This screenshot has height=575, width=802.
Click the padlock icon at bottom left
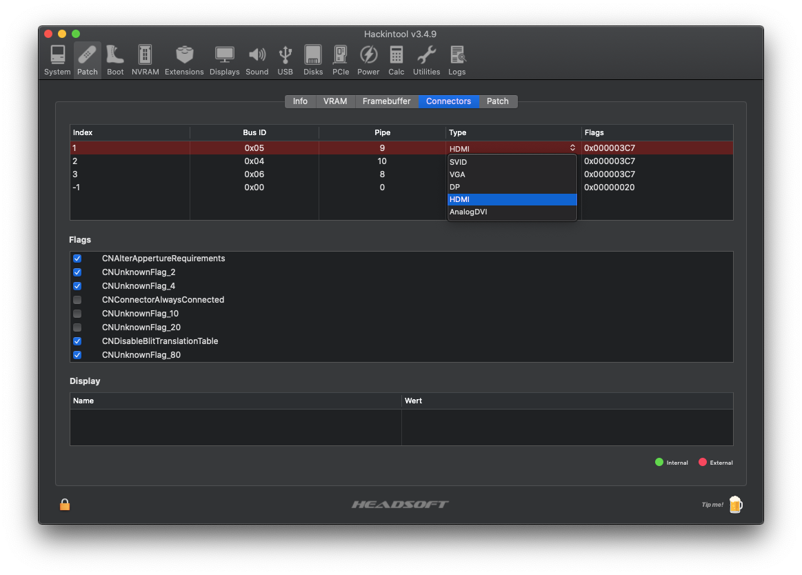(65, 505)
